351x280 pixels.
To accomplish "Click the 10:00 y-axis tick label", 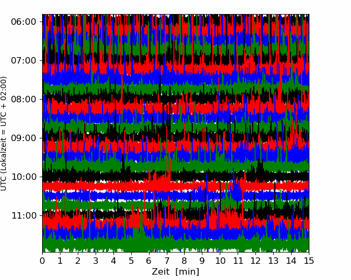I will point(24,177).
